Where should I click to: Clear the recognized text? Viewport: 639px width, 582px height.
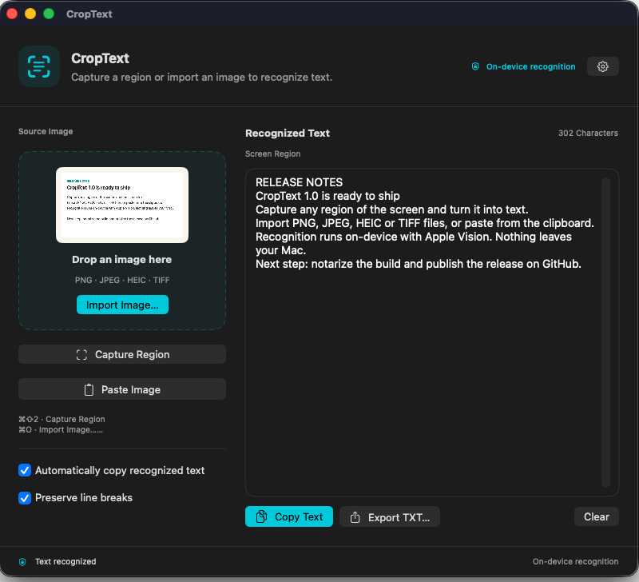pyautogui.click(x=596, y=516)
